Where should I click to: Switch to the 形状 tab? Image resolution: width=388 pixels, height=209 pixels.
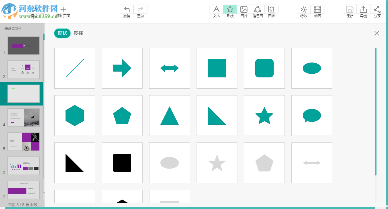coord(62,33)
